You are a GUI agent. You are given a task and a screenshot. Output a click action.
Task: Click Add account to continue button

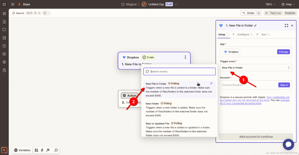coord(256,137)
